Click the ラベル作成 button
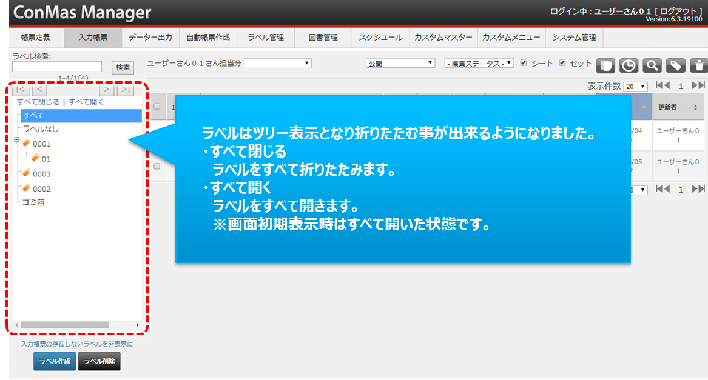Viewport: 708px width, 380px height. coord(55,362)
